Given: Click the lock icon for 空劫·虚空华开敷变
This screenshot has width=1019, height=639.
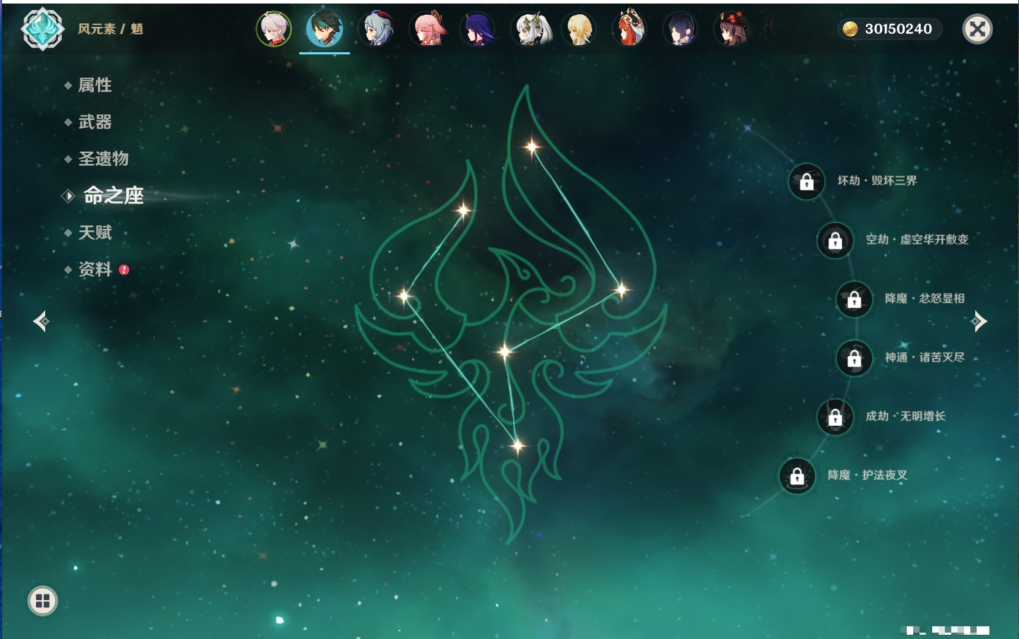Looking at the screenshot, I should (x=835, y=240).
